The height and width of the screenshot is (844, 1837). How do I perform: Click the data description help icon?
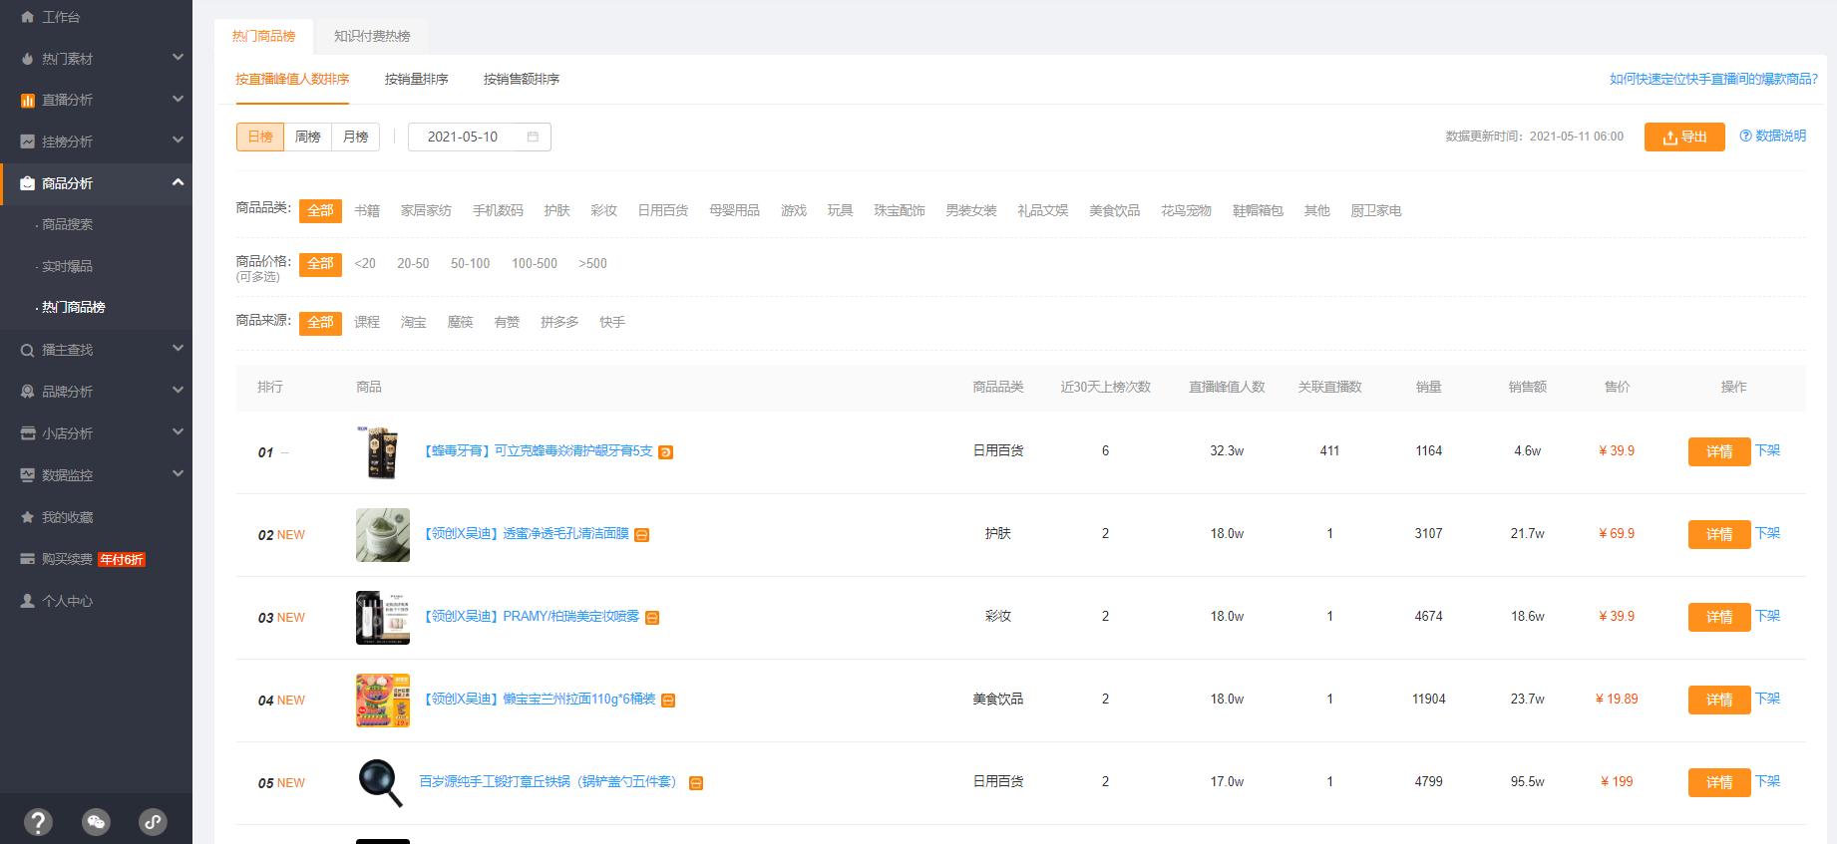pos(1745,137)
